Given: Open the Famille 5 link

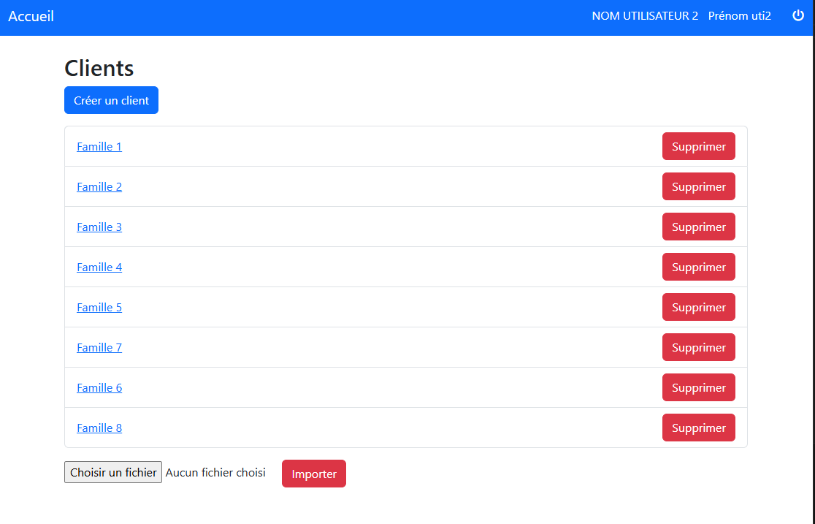Looking at the screenshot, I should (x=99, y=307).
